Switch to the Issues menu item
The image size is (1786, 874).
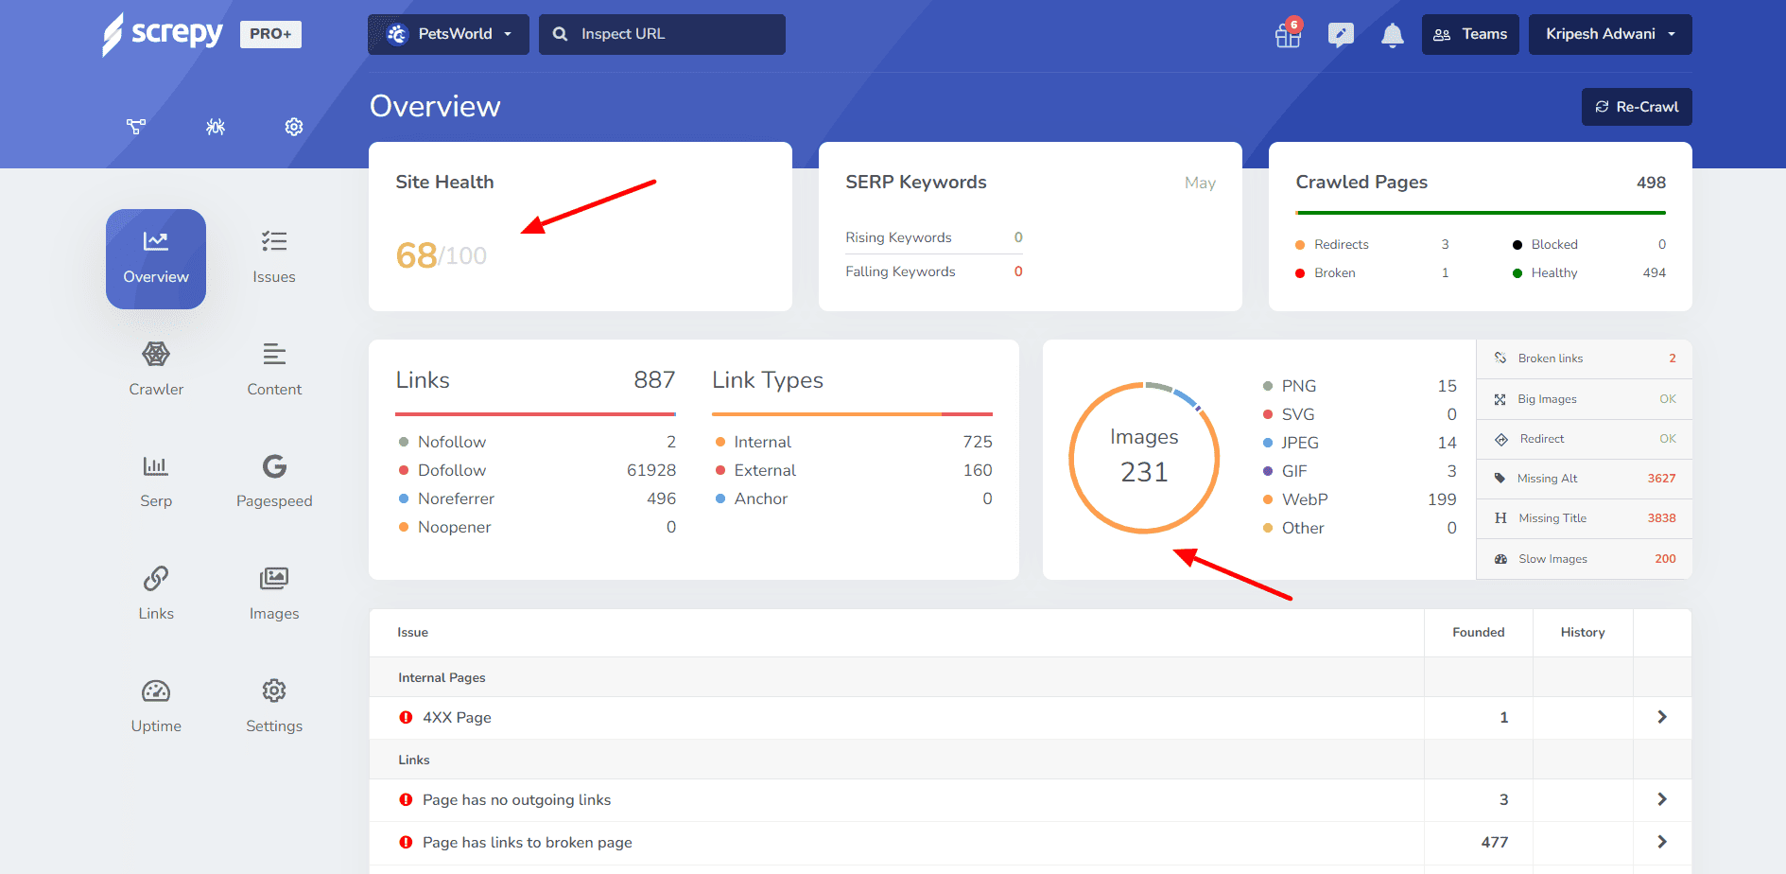click(x=274, y=256)
